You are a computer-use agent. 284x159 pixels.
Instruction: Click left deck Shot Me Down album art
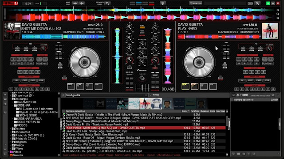(x=12, y=30)
